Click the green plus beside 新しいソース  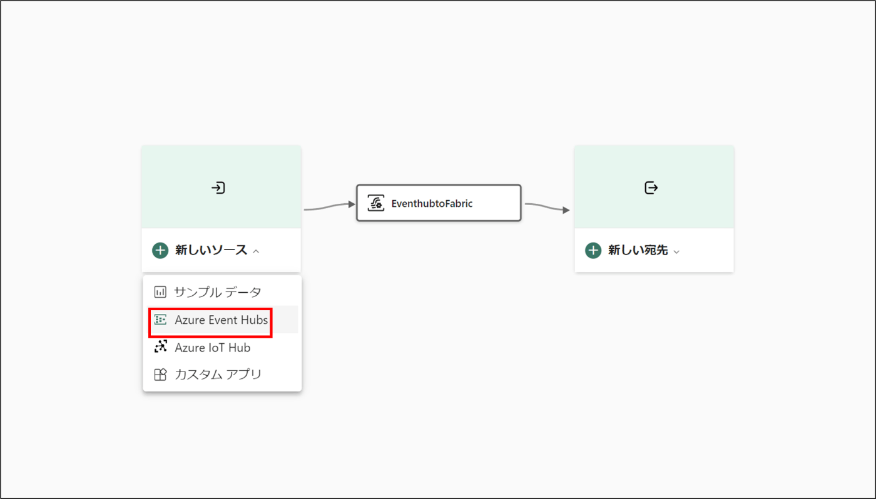coord(160,251)
